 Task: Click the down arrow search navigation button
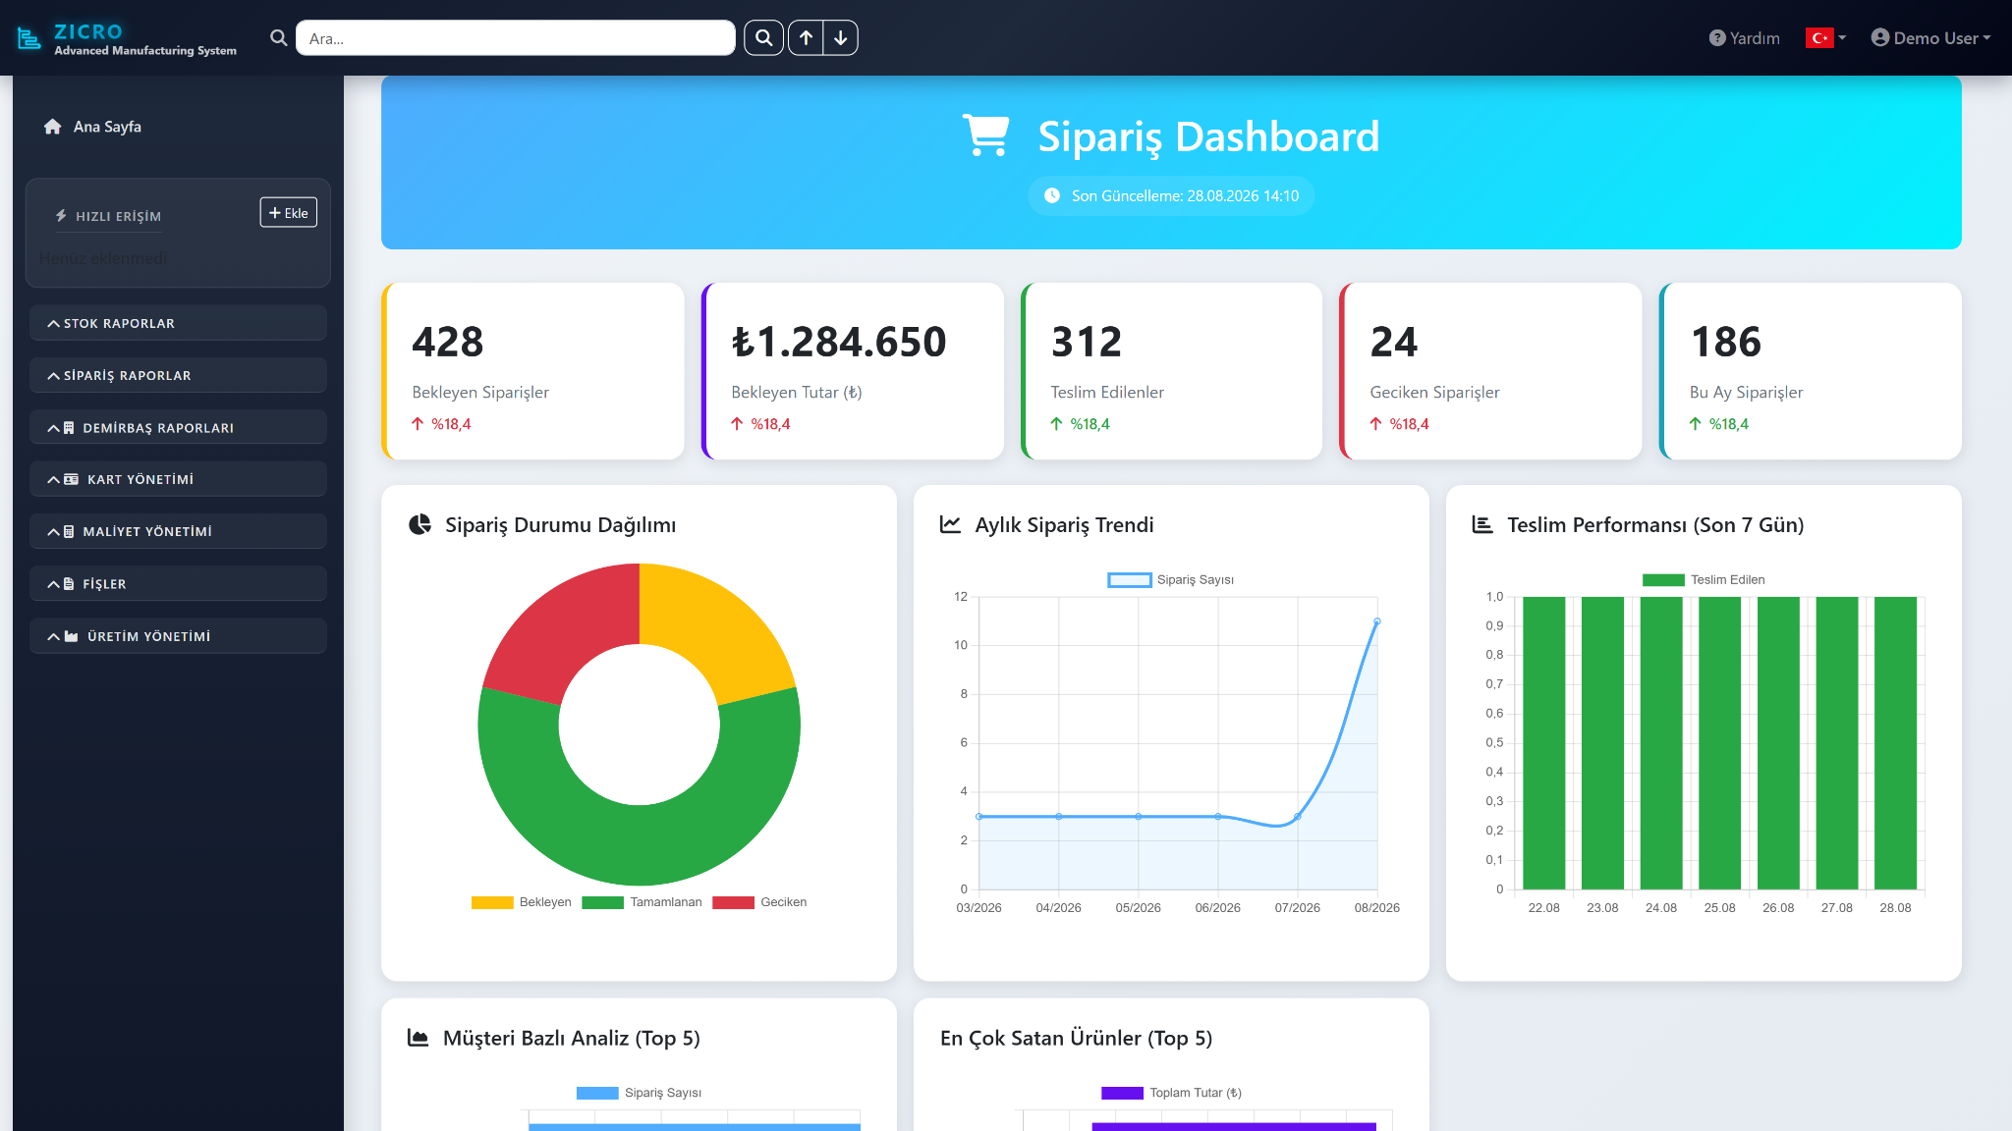tap(841, 38)
